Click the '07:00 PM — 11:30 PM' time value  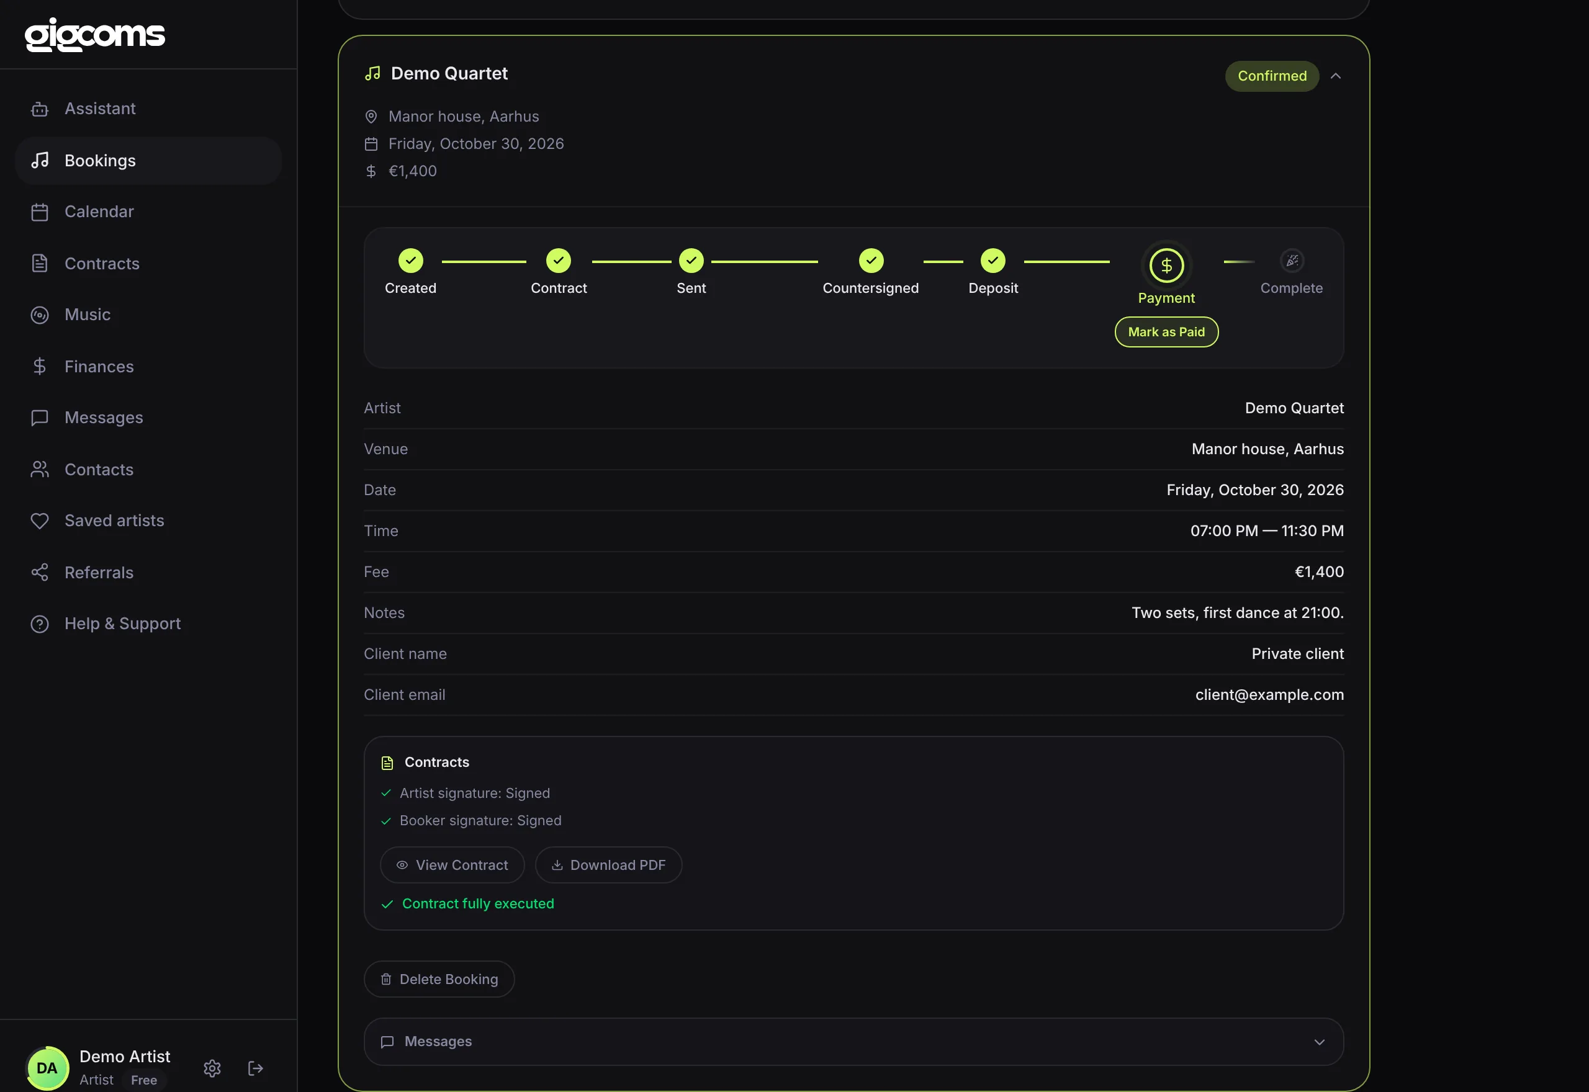(x=1267, y=531)
